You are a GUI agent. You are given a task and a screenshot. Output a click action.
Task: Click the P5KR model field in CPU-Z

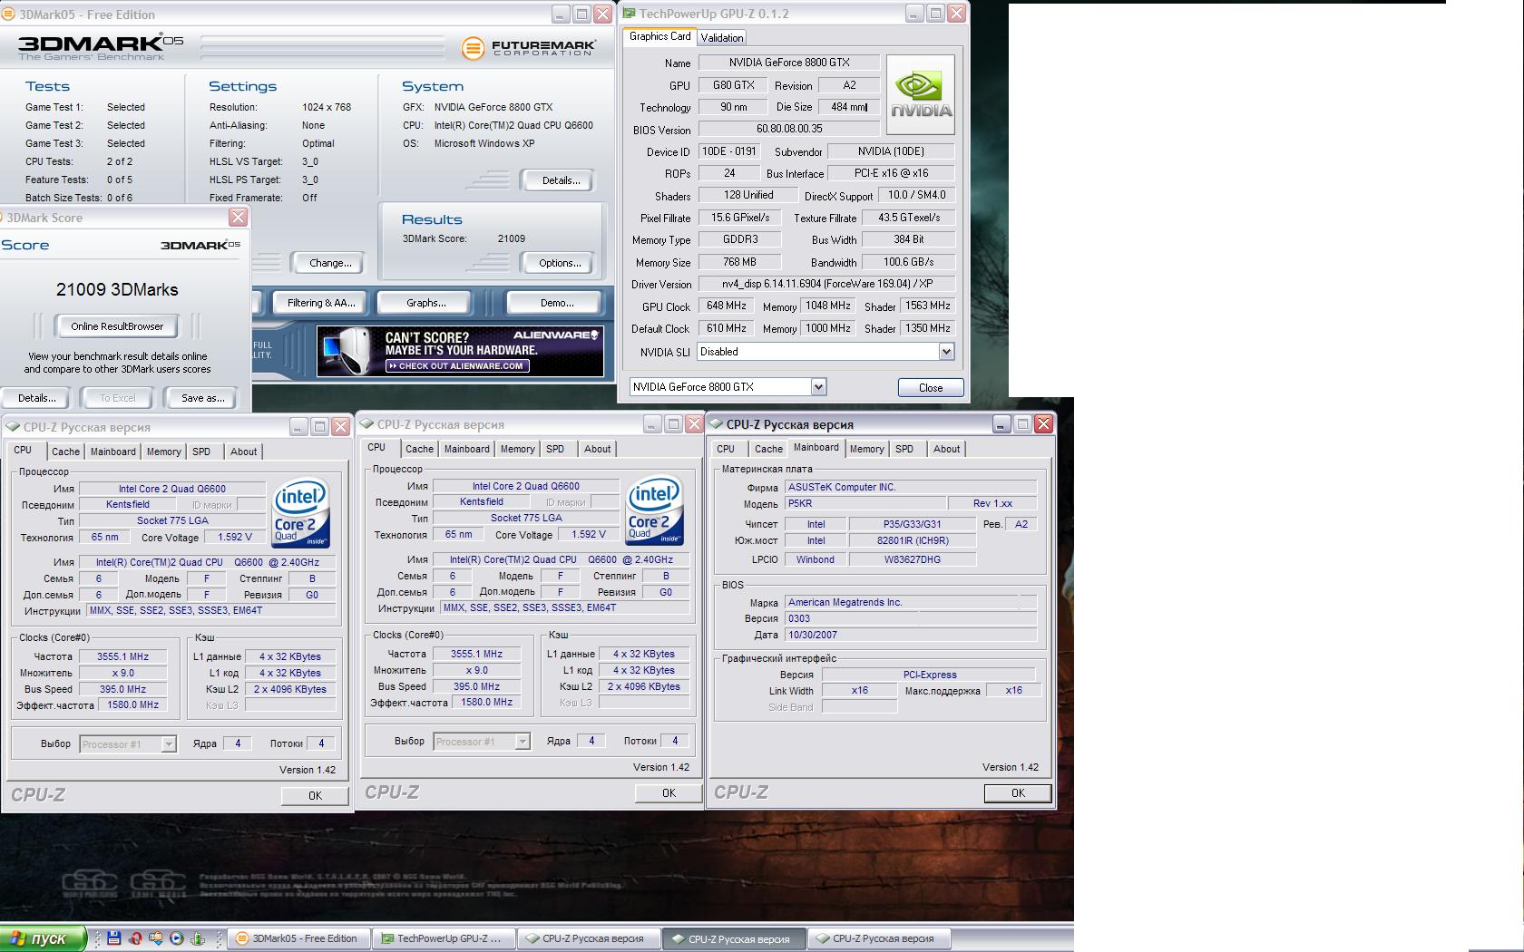pos(865,503)
